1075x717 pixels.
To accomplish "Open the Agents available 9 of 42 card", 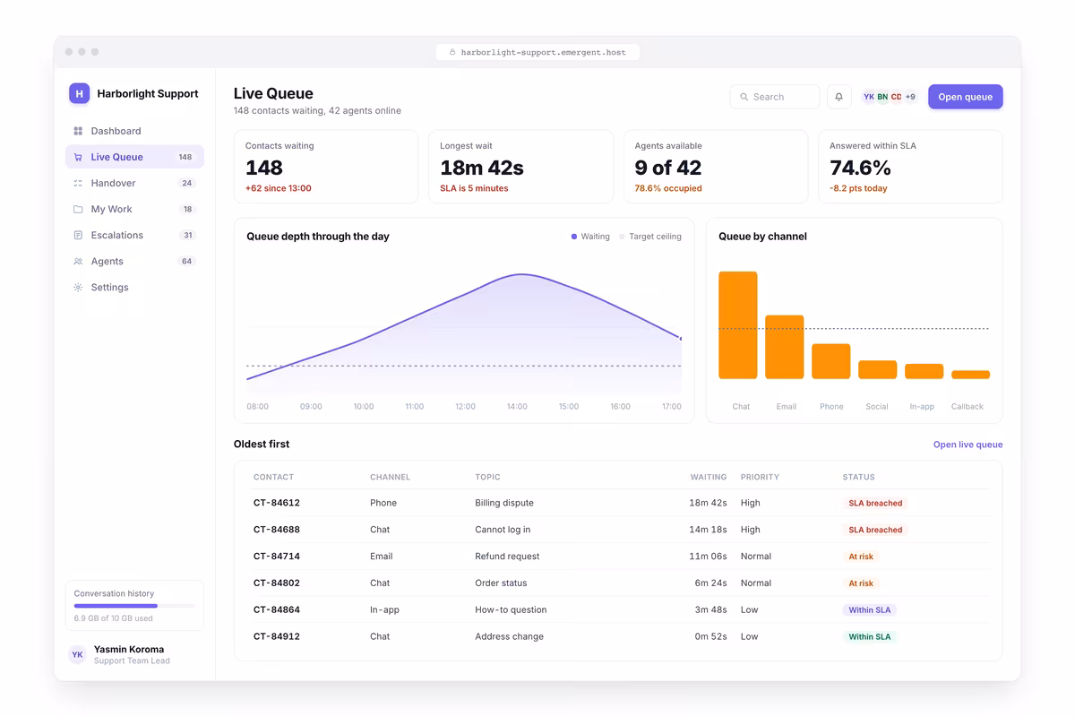I will click(716, 167).
